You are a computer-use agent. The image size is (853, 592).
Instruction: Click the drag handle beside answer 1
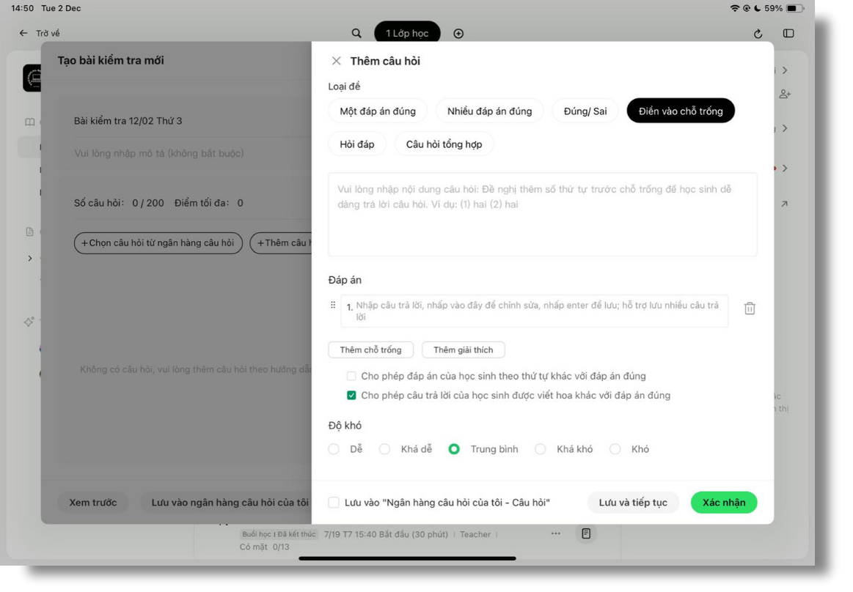(333, 306)
